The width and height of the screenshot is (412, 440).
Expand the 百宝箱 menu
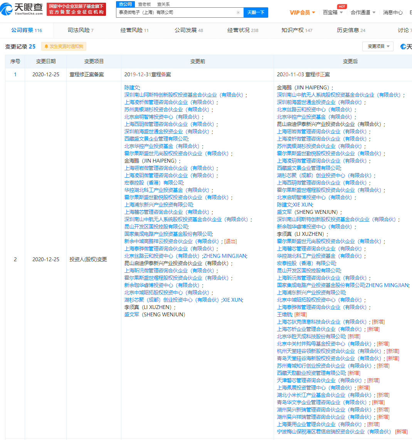(x=333, y=12)
